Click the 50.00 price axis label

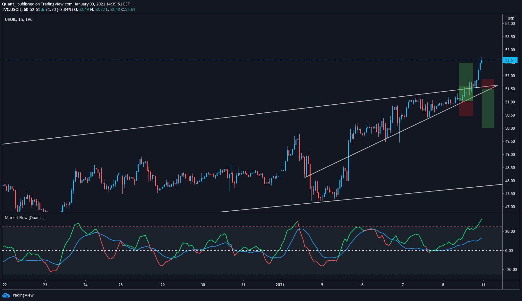510,128
